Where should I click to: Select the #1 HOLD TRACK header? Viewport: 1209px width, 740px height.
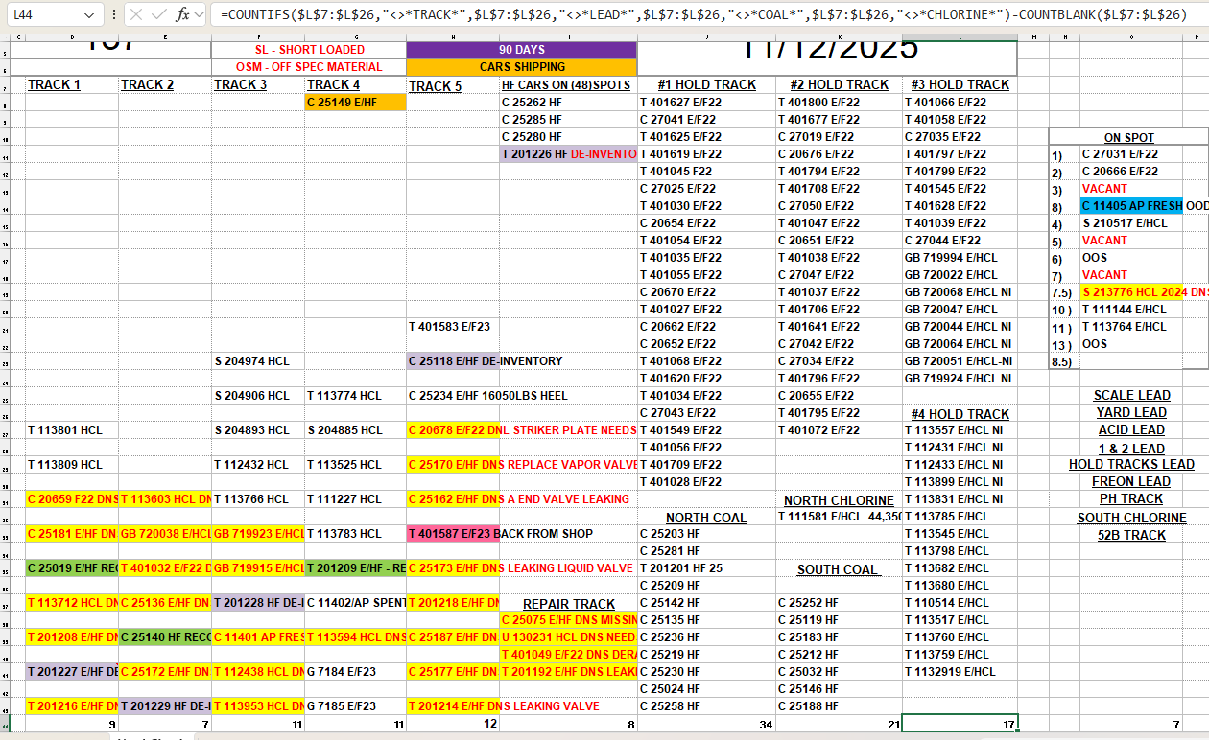pyautogui.click(x=706, y=84)
